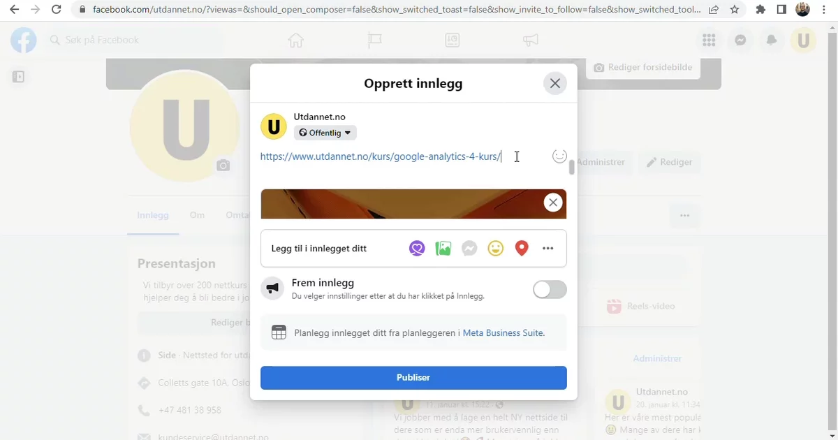Open the Chrome three-dot menu
Image resolution: width=838 pixels, height=440 pixels.
point(825,10)
